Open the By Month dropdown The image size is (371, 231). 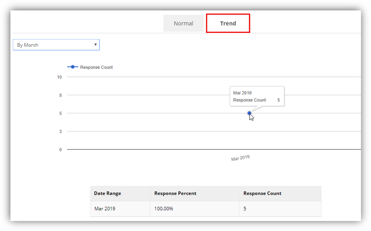click(x=56, y=45)
